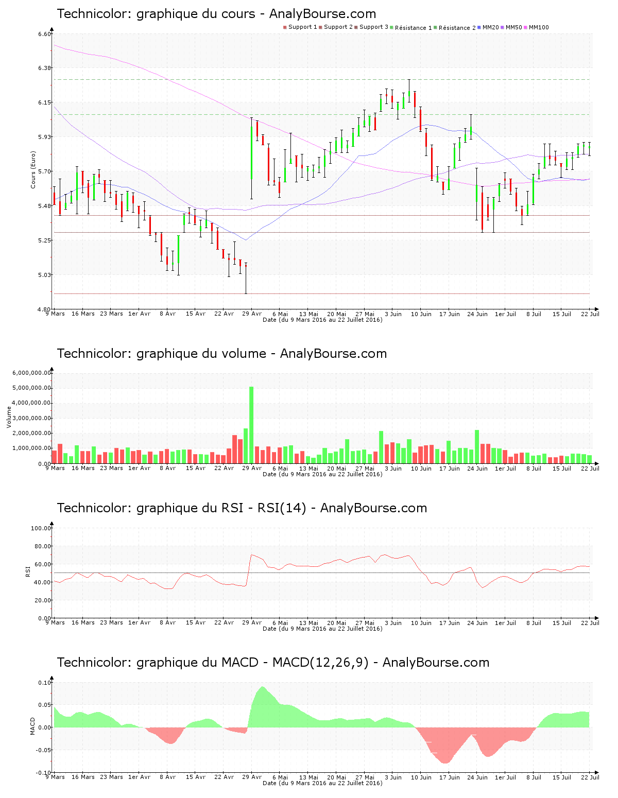The image size is (618, 798).
Task: Click the tallest green volume bar at 29 Avr
Action: pos(251,425)
